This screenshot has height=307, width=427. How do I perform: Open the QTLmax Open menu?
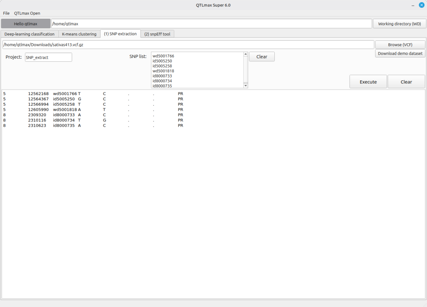[x=27, y=13]
